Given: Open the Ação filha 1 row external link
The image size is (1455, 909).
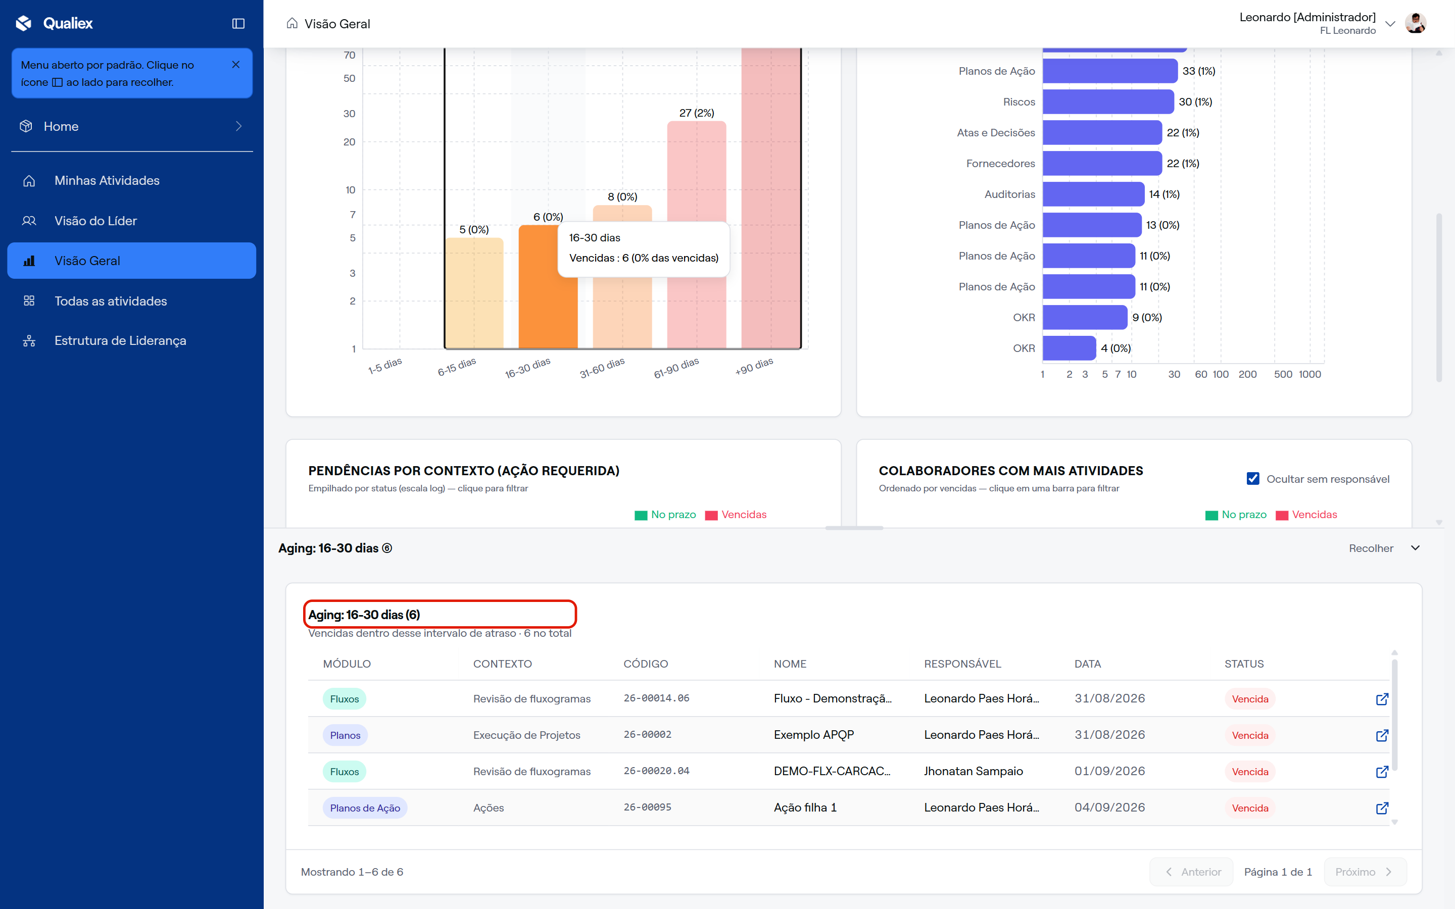Looking at the screenshot, I should point(1382,808).
